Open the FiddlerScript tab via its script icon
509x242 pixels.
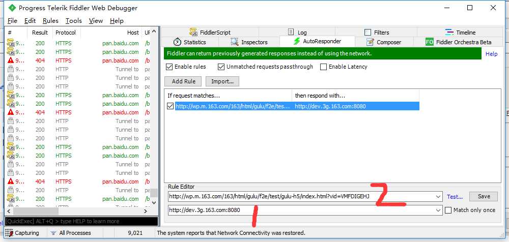pos(194,32)
